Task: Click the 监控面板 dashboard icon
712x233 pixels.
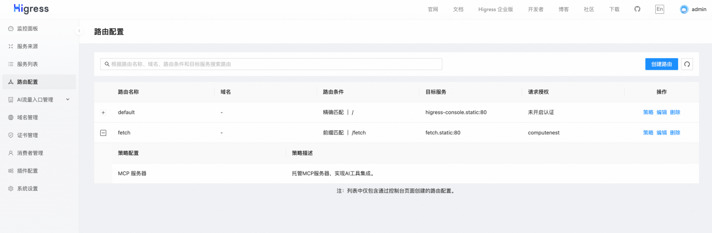Action: click(11, 28)
